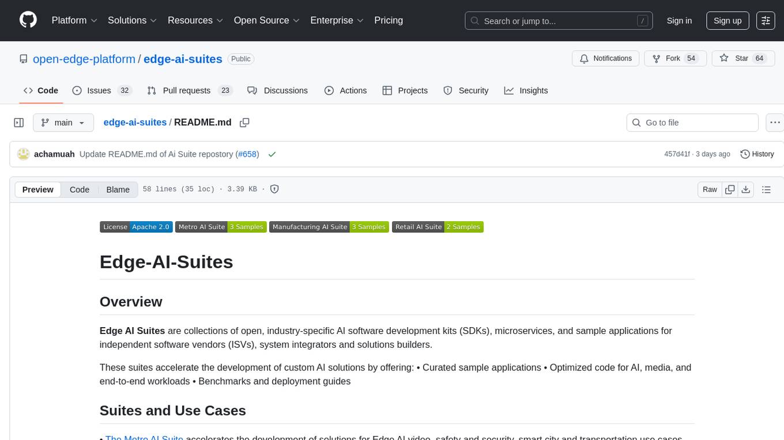Open the Issues tab
Image resolution: width=784 pixels, height=440 pixels.
(x=102, y=90)
